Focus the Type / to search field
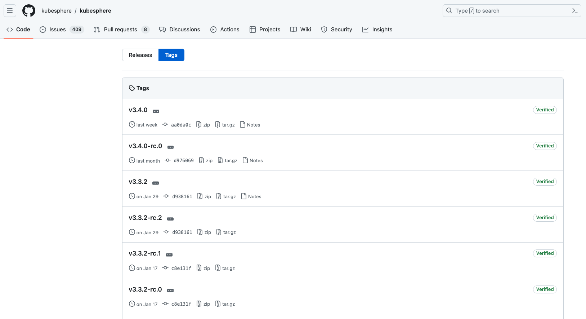The image size is (586, 319). pyautogui.click(x=512, y=11)
